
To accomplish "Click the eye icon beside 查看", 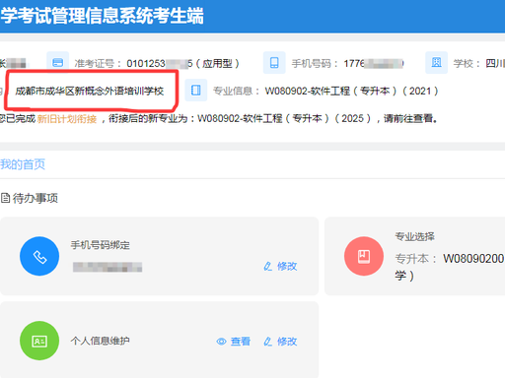I will point(221,342).
